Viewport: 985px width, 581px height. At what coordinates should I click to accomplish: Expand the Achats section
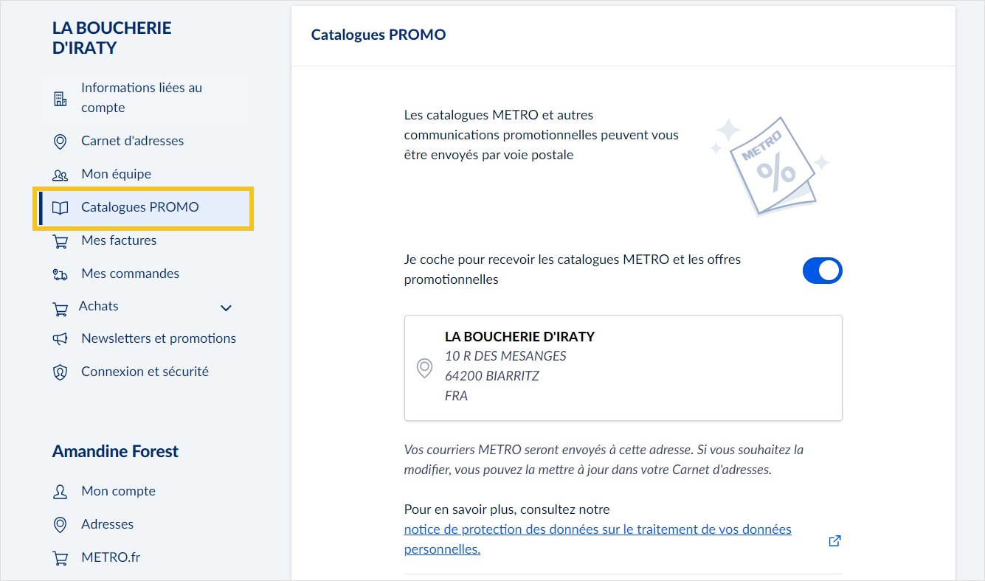[226, 307]
